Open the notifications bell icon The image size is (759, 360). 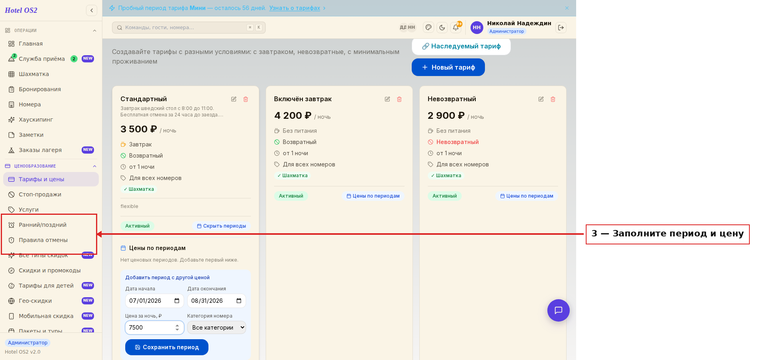coord(456,28)
